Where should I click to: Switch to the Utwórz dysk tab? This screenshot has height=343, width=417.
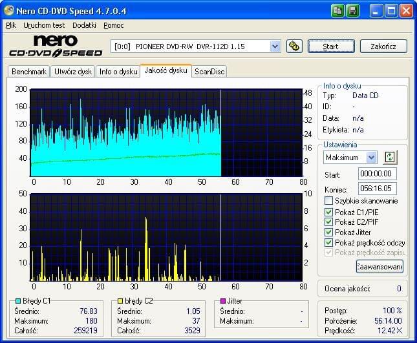click(x=73, y=72)
